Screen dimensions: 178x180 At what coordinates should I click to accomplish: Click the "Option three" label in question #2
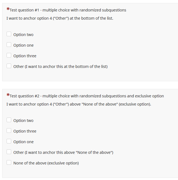tap(25, 131)
